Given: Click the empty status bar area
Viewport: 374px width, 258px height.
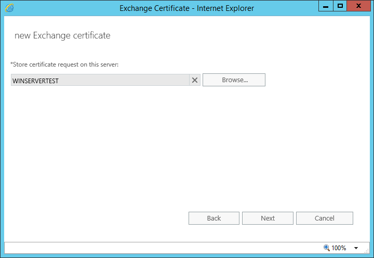Looking at the screenshot, I should (x=156, y=248).
